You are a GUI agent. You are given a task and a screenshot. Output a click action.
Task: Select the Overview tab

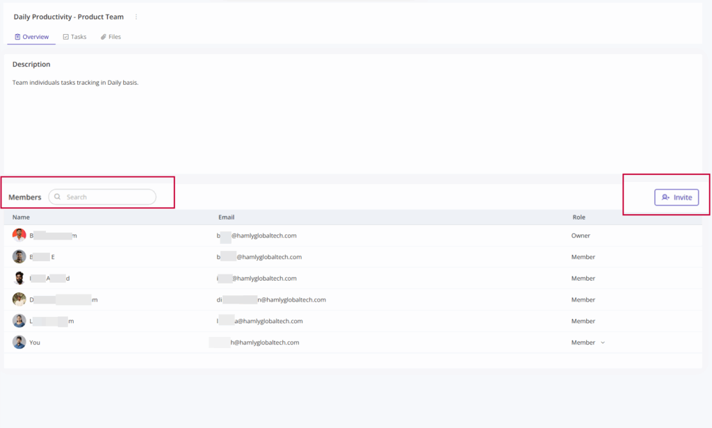click(31, 37)
